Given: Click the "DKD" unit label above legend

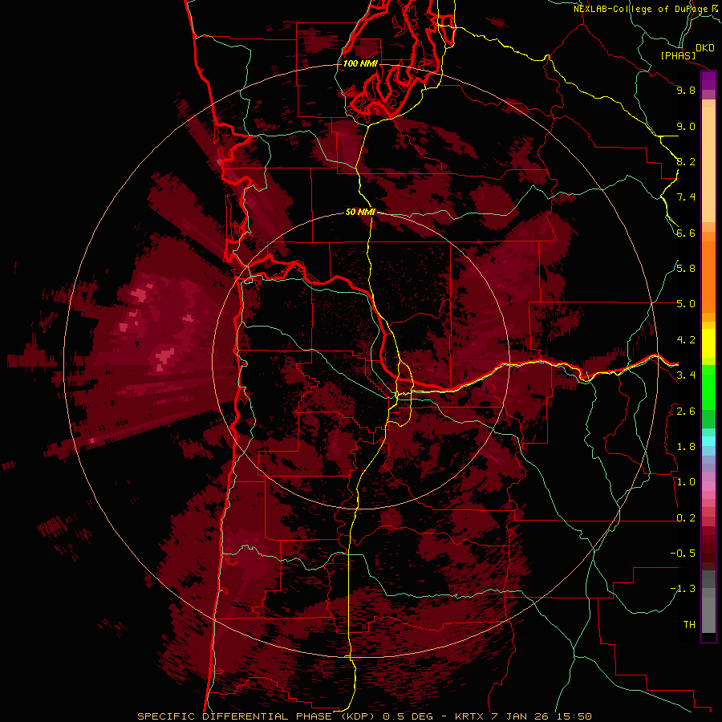Looking at the screenshot, I should point(705,47).
